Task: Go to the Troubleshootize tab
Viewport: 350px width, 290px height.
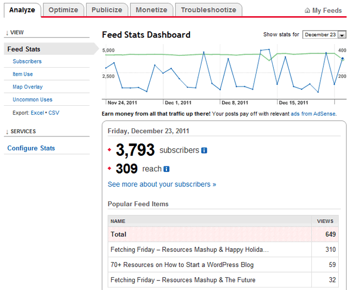Action: coord(208,10)
